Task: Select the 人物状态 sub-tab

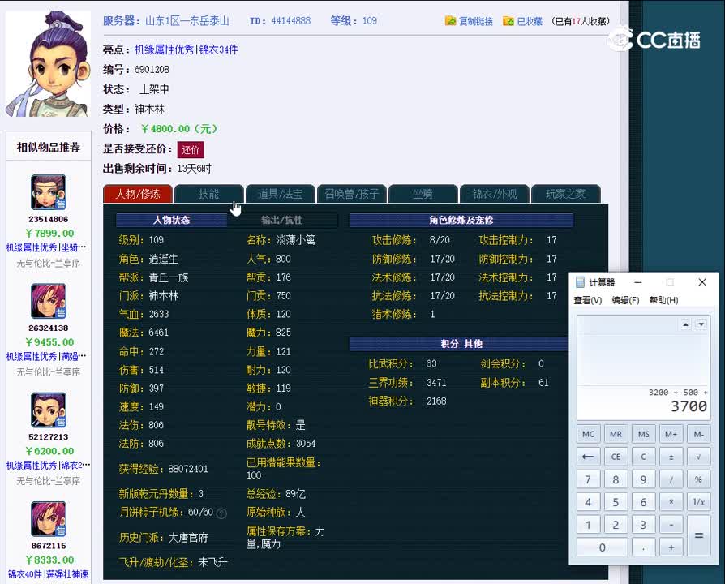Action: (x=172, y=220)
